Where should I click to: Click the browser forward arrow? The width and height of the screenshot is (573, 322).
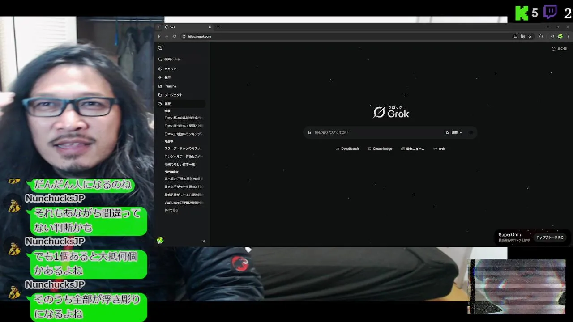pos(167,36)
